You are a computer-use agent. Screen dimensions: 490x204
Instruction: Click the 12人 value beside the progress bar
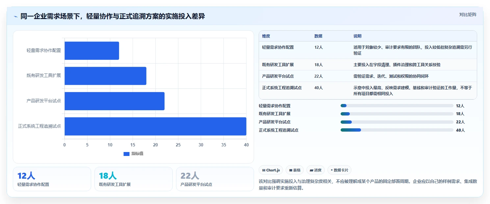click(460, 106)
